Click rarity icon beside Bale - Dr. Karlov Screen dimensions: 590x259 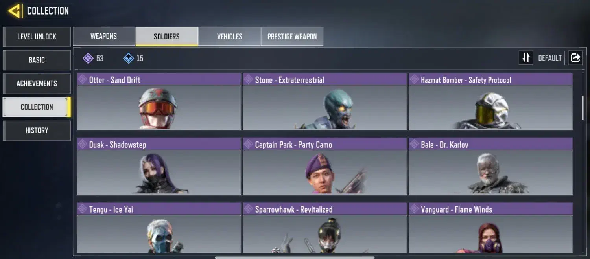[x=414, y=144]
